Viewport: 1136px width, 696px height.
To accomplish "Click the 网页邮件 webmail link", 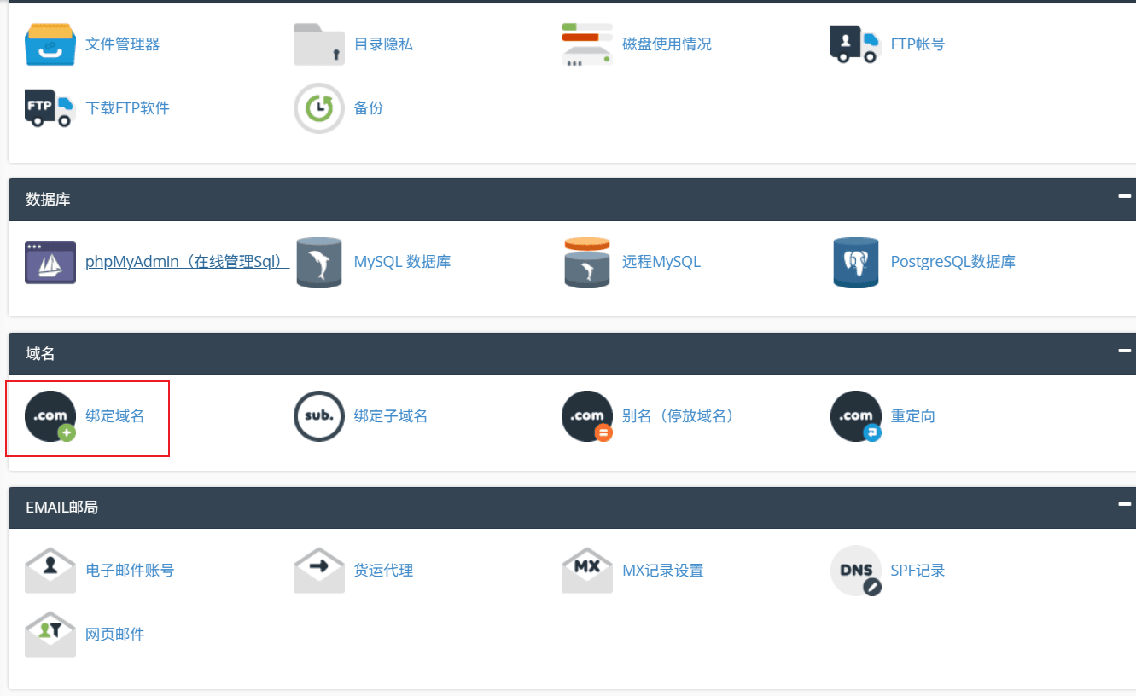I will click(115, 635).
